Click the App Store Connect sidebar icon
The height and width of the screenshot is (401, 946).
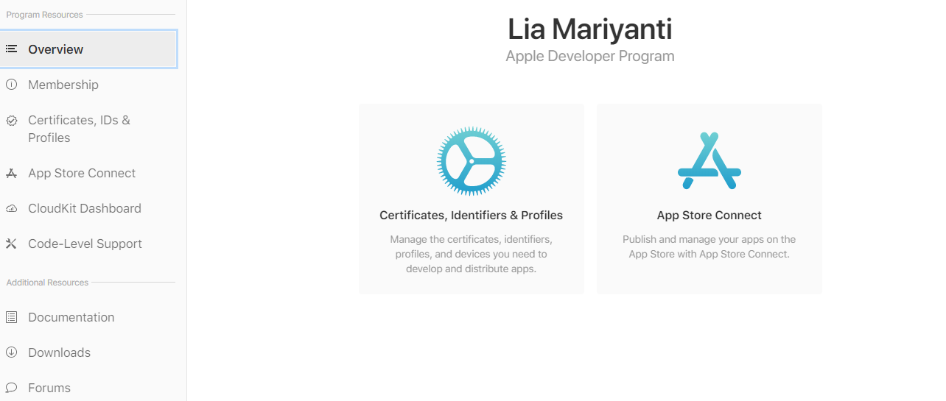pos(11,173)
